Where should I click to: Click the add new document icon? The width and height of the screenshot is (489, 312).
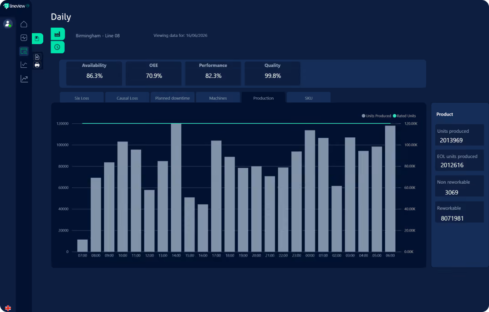[x=37, y=57]
